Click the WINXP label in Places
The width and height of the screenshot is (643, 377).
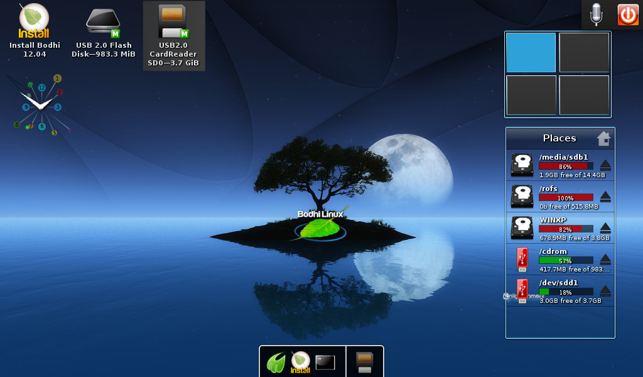[x=553, y=220]
